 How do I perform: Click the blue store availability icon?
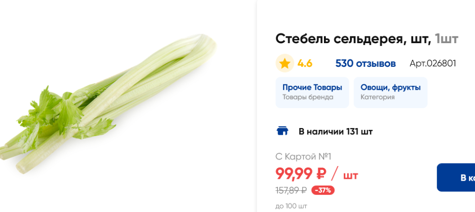(283, 131)
